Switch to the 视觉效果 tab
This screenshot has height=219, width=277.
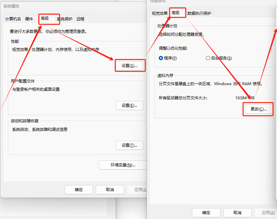tap(160, 13)
